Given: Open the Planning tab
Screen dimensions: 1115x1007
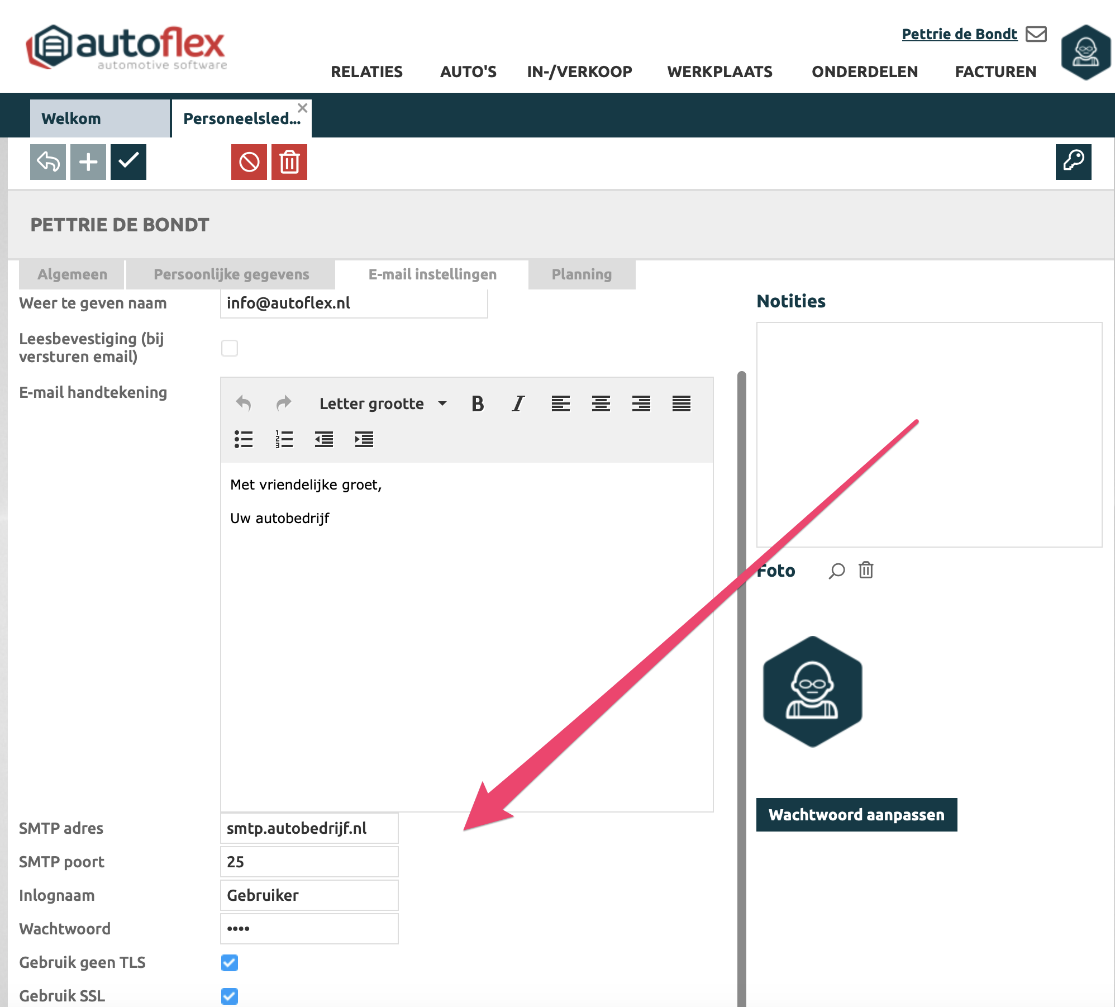Looking at the screenshot, I should click(x=582, y=274).
